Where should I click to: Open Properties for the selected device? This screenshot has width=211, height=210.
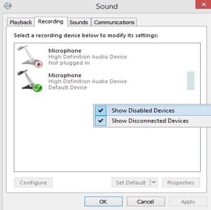[x=181, y=183]
